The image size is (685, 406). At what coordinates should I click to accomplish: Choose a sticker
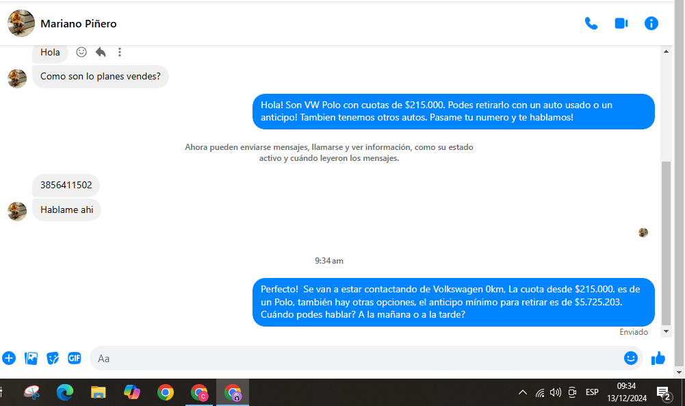tap(53, 358)
